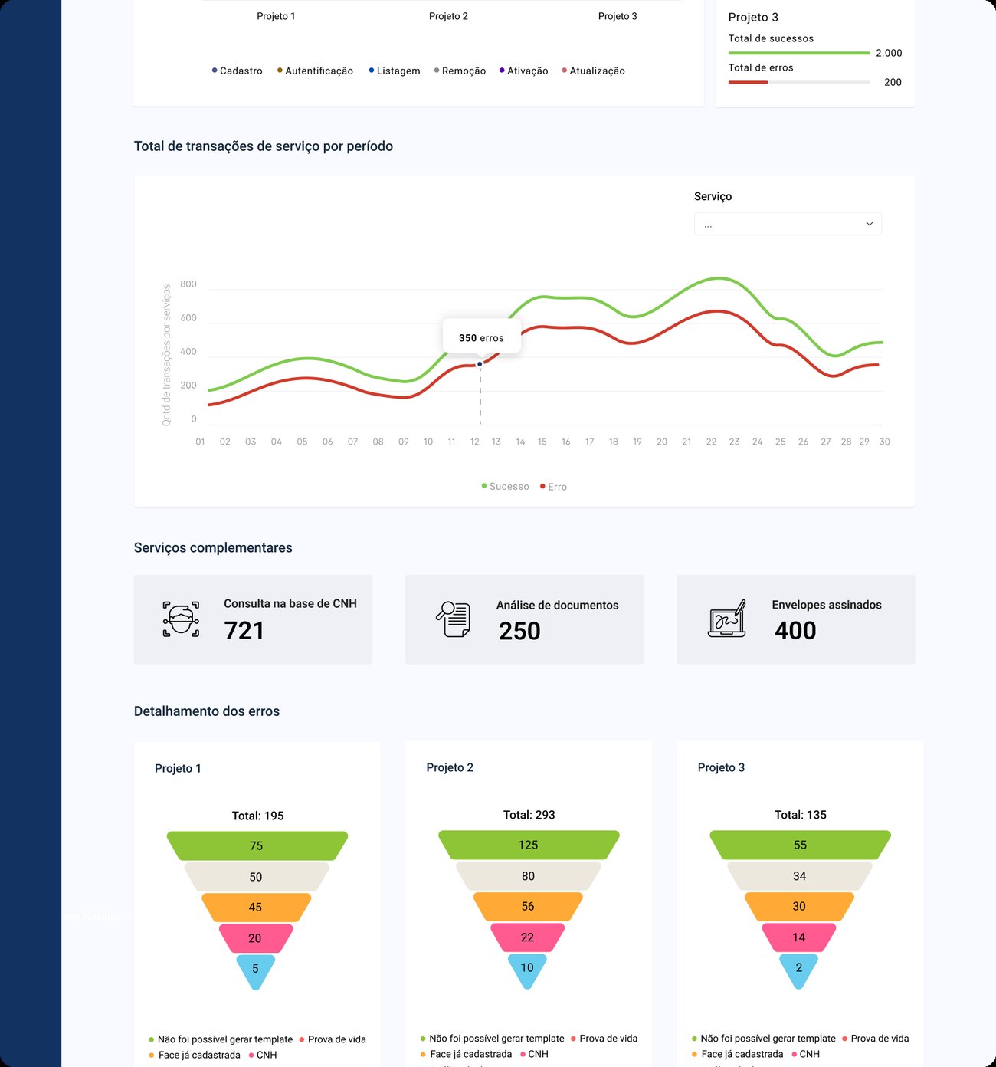Click the Projeto 2 label on the bar chart axis
The image size is (996, 1067).
(448, 16)
